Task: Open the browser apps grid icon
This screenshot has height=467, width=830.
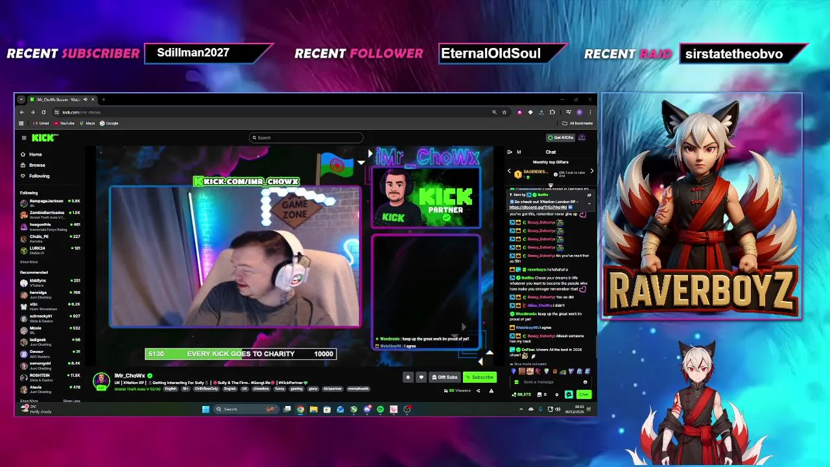Action: (21, 123)
